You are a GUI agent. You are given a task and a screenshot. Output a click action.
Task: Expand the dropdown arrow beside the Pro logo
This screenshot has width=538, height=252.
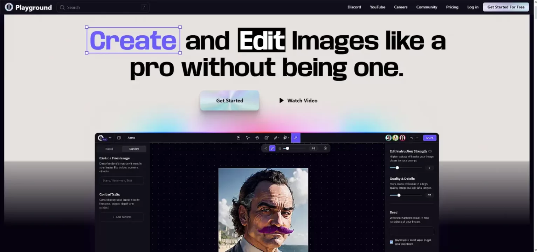[110, 138]
